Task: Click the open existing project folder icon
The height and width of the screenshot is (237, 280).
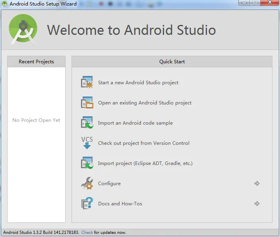Action: click(87, 102)
